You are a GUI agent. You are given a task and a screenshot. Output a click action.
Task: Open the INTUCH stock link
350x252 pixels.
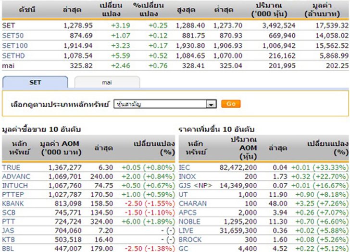tap(15, 186)
